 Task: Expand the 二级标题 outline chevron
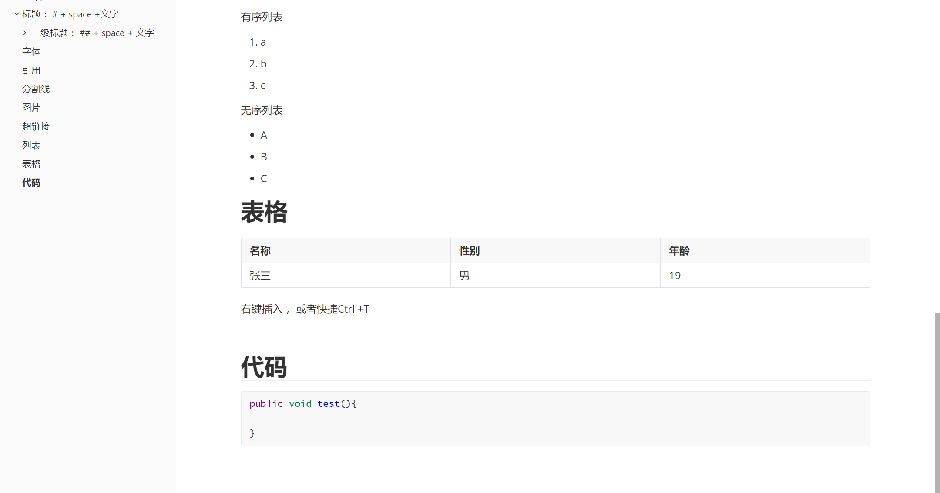(x=25, y=33)
